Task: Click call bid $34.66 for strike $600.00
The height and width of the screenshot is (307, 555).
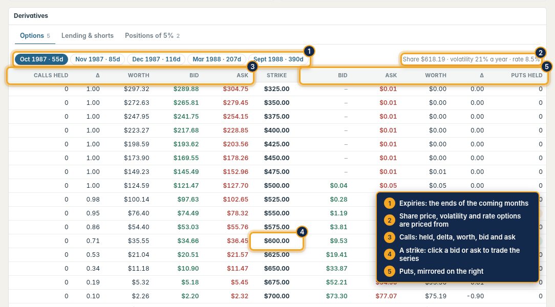Action: pyautogui.click(x=188, y=240)
